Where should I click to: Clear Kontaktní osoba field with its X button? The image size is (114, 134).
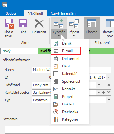coord(109,93)
